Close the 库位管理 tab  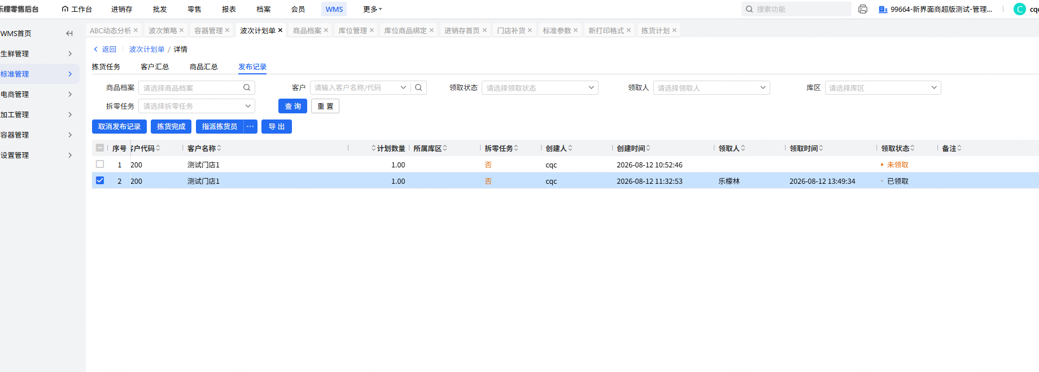tap(372, 30)
